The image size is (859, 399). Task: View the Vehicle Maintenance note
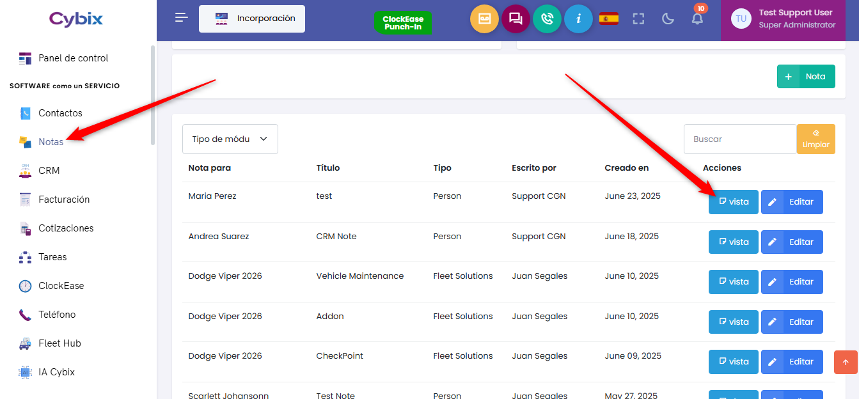click(733, 282)
